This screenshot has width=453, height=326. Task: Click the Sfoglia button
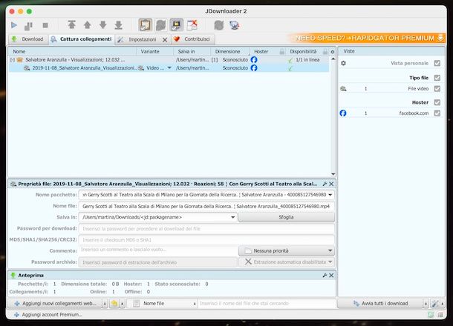(286, 217)
